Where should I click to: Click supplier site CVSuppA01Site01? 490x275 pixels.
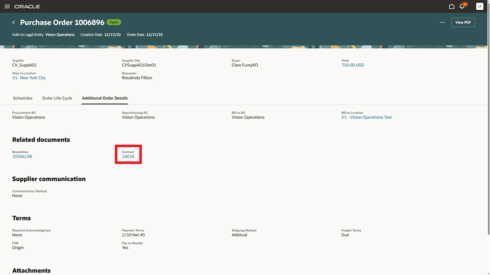coord(139,65)
